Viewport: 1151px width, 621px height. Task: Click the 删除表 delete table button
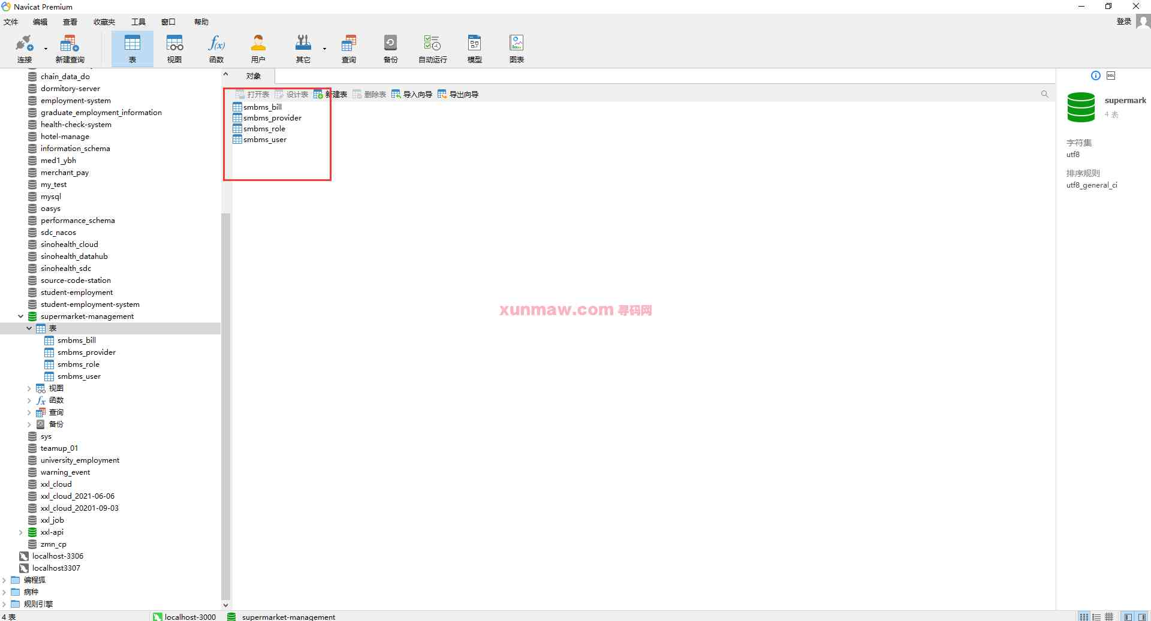(369, 94)
